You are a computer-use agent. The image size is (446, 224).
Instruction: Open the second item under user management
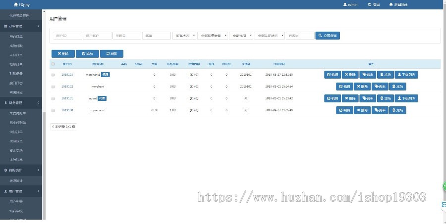pos(16,211)
